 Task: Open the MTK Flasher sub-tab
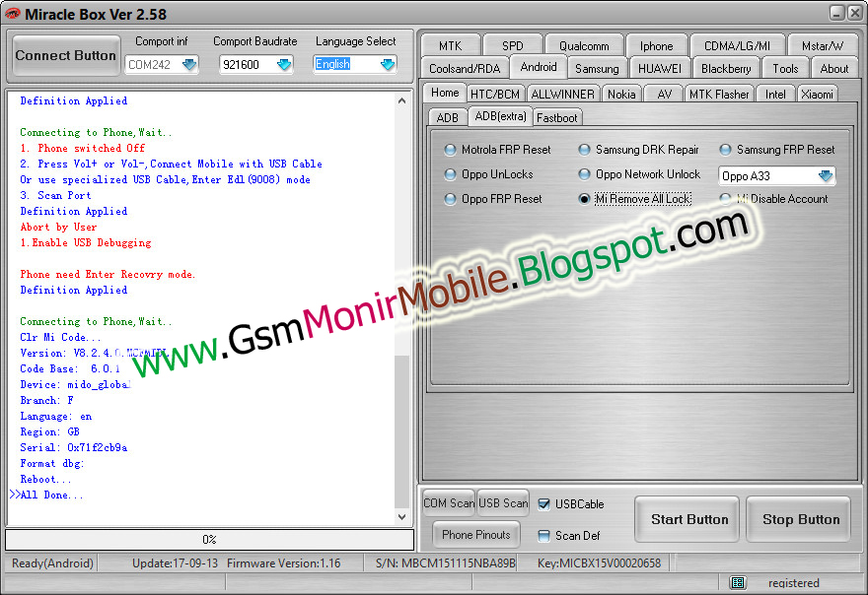719,94
